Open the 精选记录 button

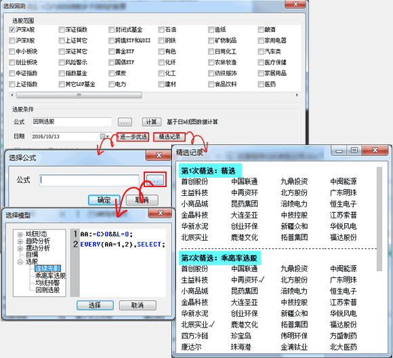[169, 137]
